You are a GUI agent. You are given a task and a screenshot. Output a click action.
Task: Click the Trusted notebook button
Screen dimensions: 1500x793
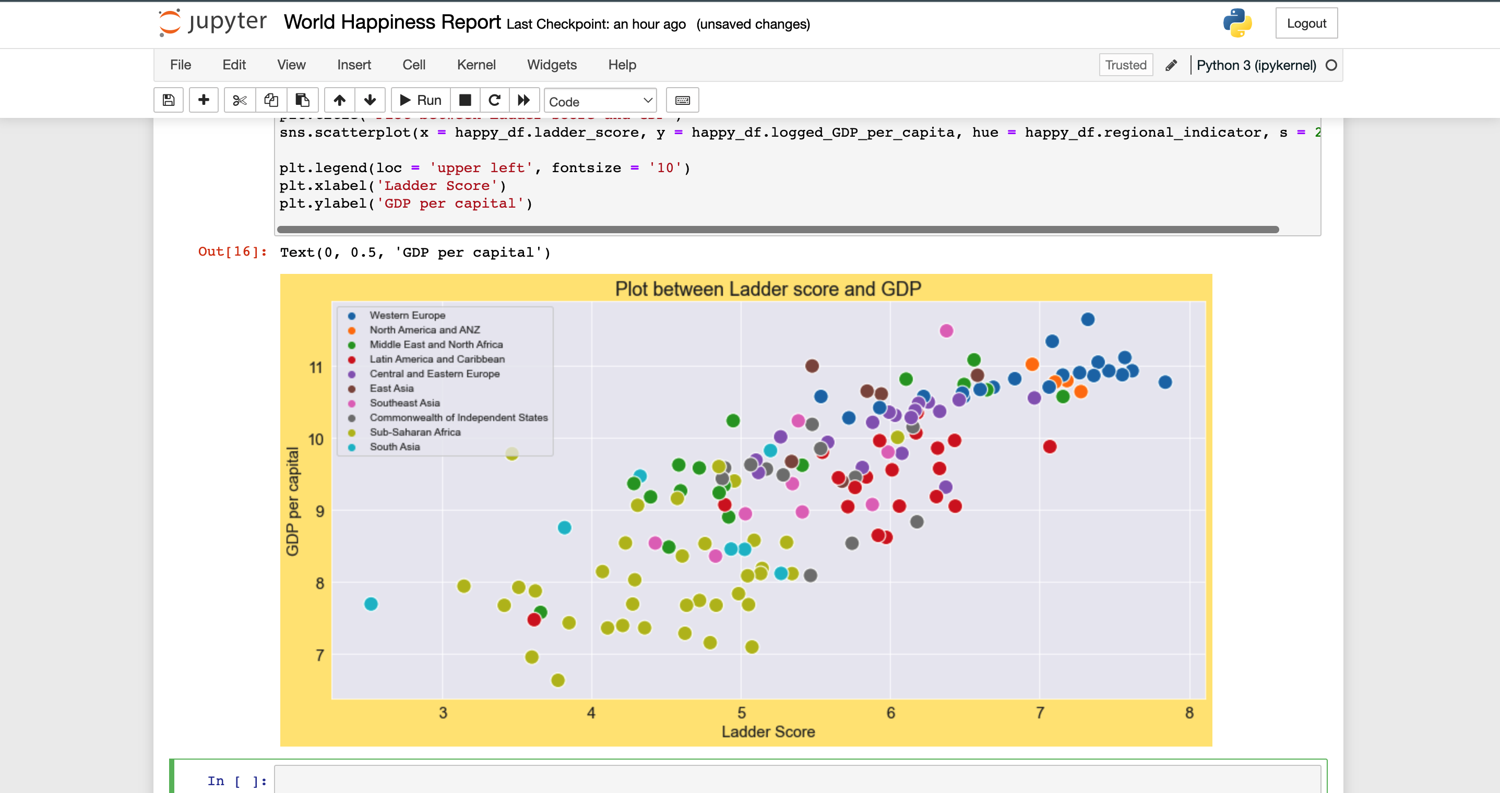click(x=1126, y=65)
